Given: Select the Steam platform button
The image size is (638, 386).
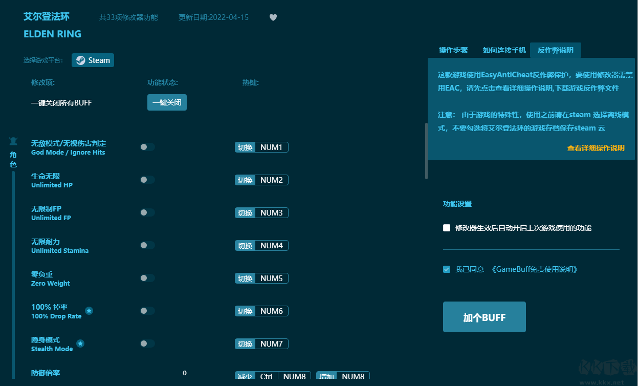Looking at the screenshot, I should 93,60.
